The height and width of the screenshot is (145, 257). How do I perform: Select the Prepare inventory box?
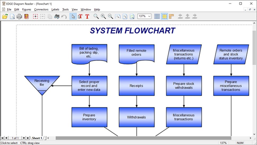tap(89, 117)
